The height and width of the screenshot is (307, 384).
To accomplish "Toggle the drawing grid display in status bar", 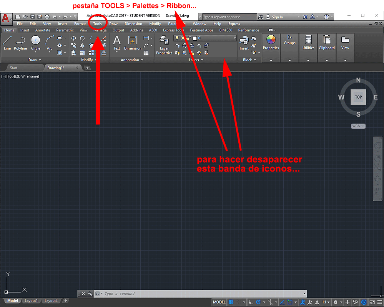I will (x=231, y=302).
